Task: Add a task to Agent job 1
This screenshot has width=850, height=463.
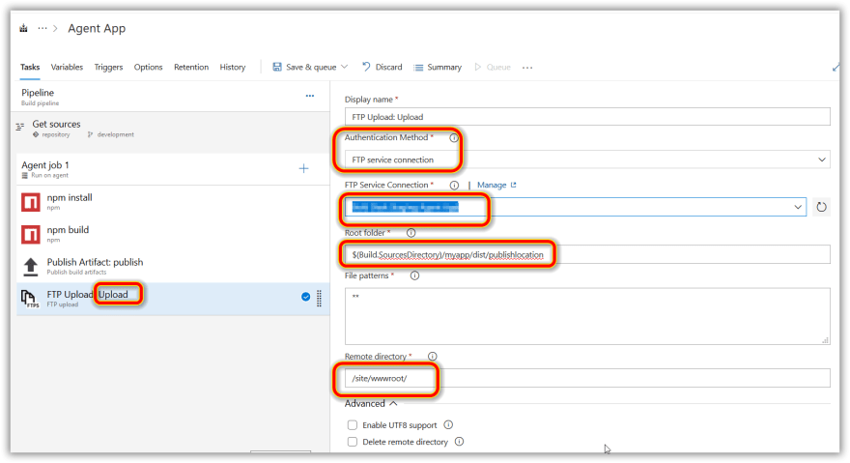Action: click(x=303, y=169)
